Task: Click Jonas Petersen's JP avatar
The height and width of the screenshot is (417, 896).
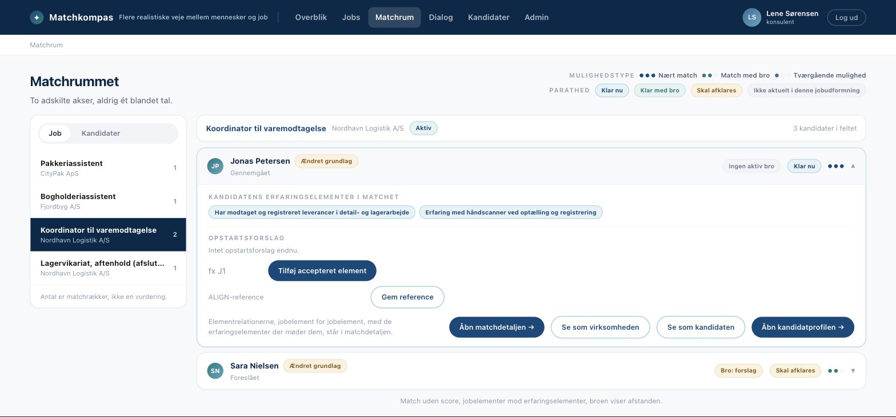Action: tap(215, 166)
